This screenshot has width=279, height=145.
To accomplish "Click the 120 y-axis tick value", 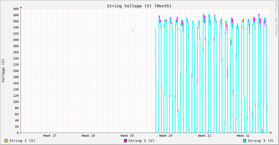I will pyautogui.click(x=16, y=95).
